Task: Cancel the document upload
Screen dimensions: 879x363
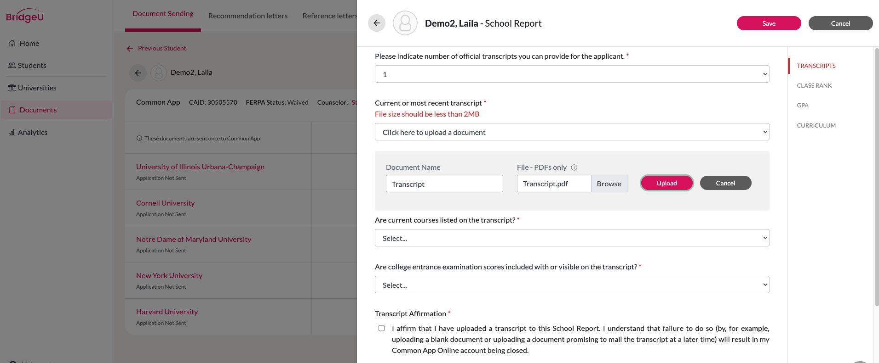Action: (x=726, y=183)
